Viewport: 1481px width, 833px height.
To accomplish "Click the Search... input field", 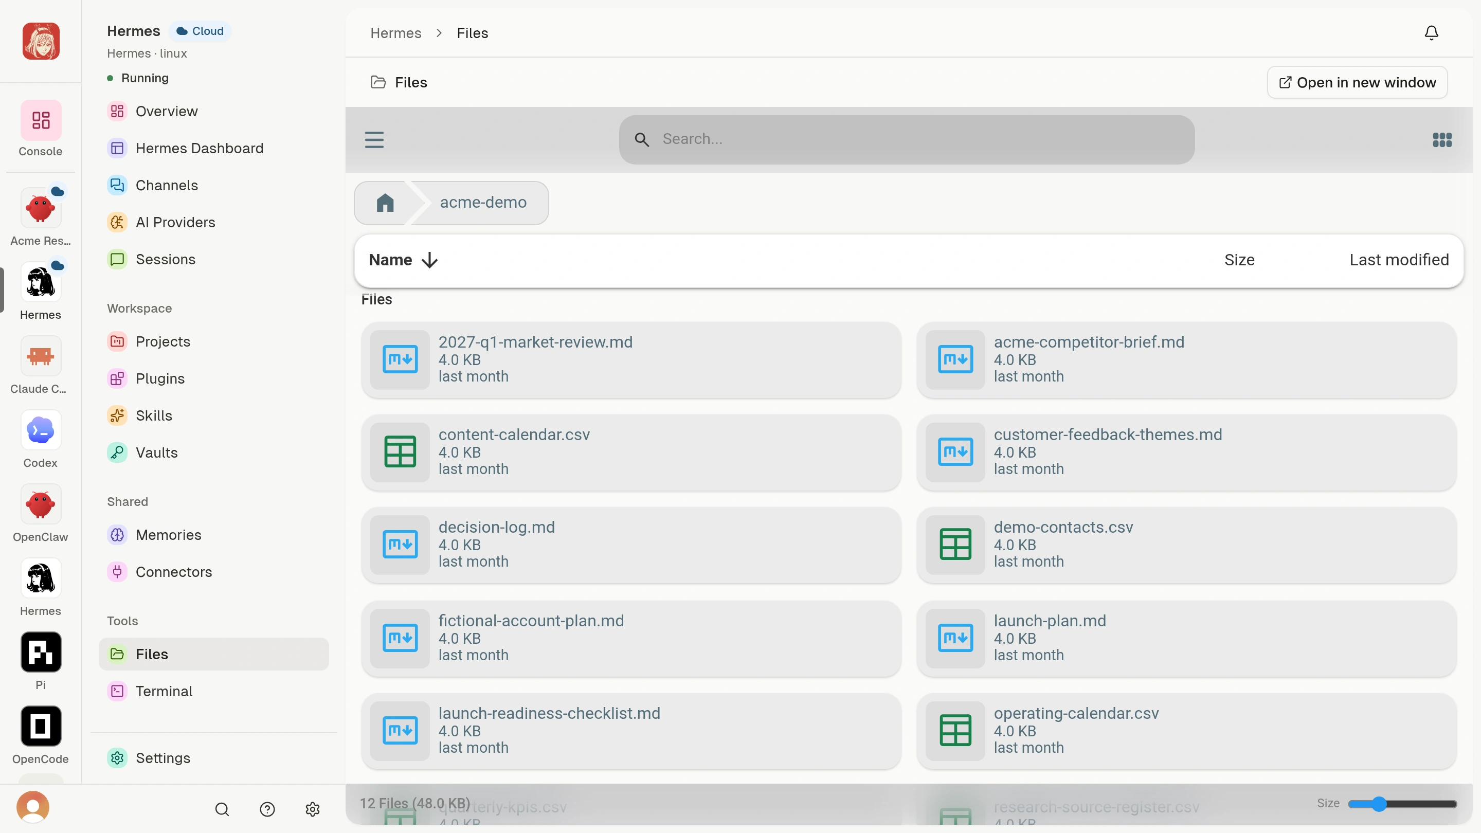I will tap(907, 140).
